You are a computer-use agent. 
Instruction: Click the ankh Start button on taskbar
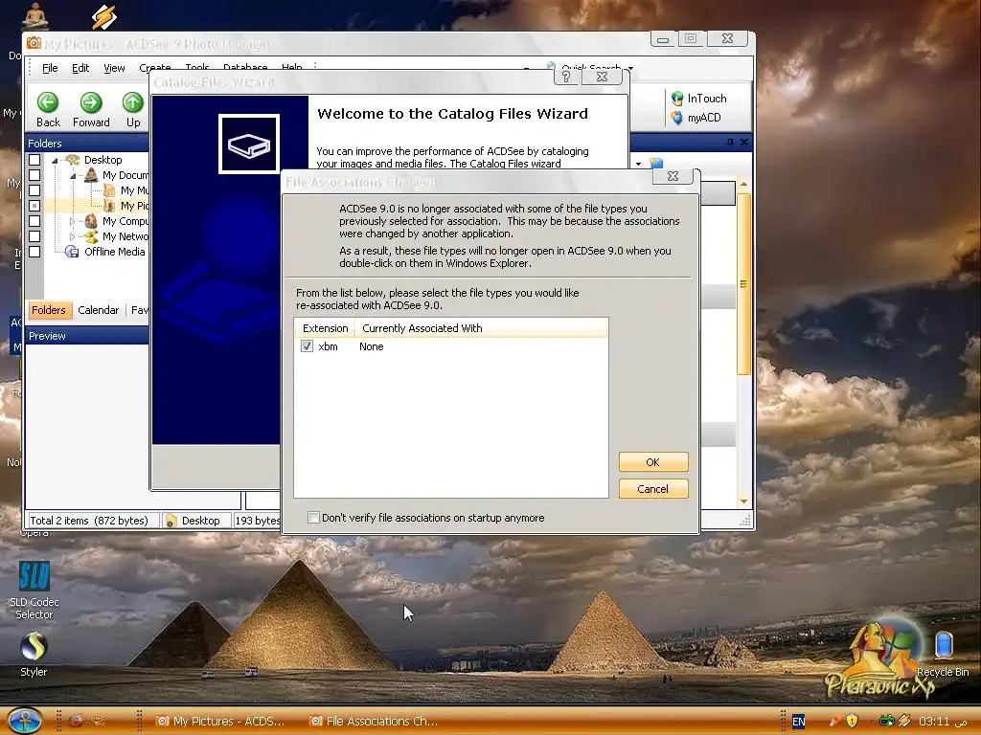point(24,720)
